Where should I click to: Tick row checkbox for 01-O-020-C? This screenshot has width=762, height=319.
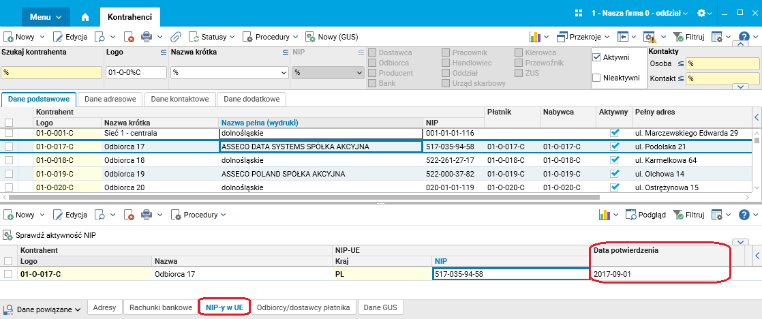pos(8,187)
